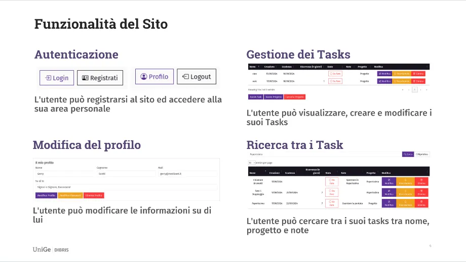Click the orange Modifica Password button
The height and width of the screenshot is (262, 466).
(x=70, y=195)
